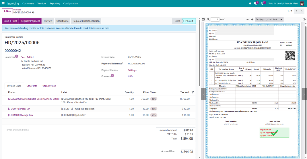Click 10% tax tag on Storage Box line

tap(154, 115)
